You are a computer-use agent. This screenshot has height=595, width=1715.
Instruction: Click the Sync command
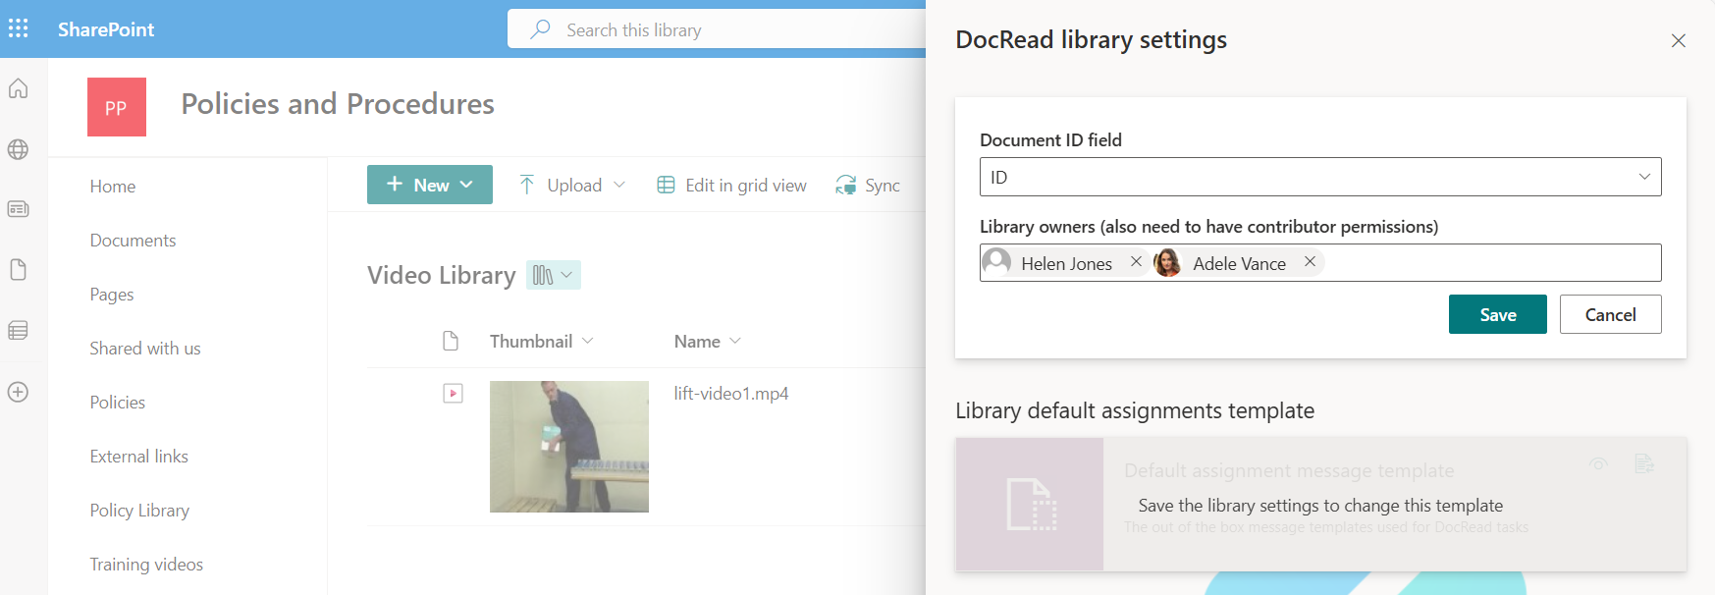(x=868, y=185)
